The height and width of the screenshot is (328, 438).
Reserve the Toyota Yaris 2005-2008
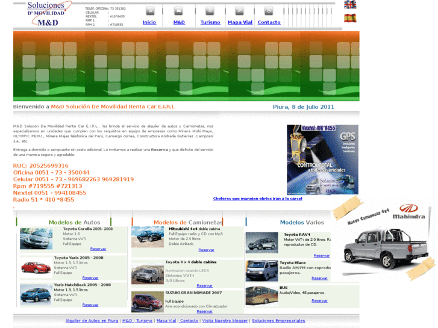pyautogui.click(x=90, y=278)
